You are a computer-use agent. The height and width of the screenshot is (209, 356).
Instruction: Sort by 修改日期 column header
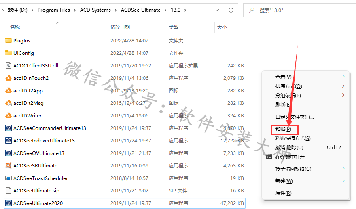(120, 27)
